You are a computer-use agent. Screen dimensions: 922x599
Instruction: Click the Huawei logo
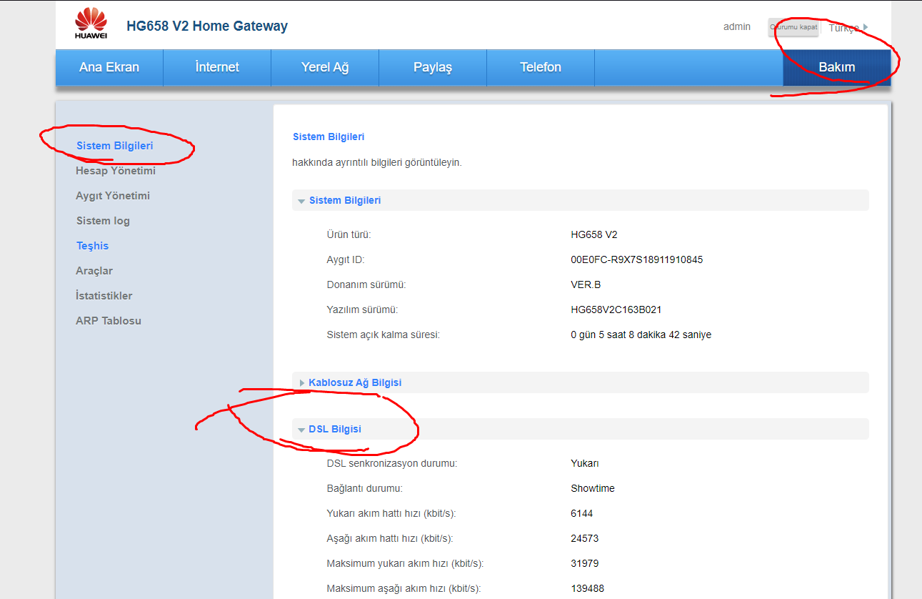(x=91, y=24)
